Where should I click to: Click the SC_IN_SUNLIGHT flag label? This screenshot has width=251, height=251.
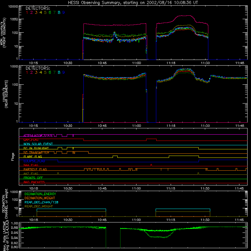point(36,148)
